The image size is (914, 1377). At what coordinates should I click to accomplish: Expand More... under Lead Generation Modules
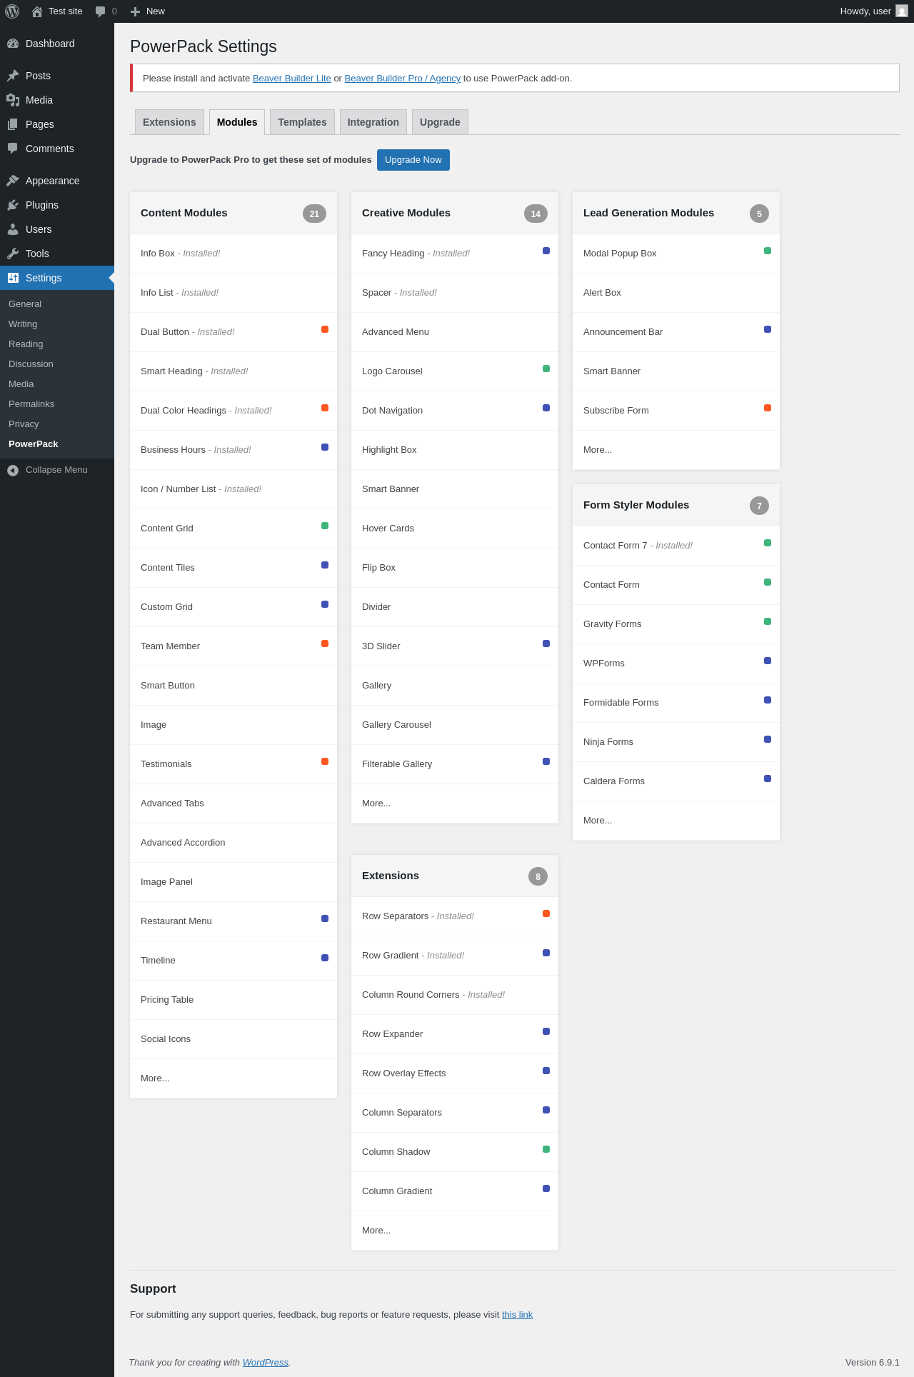[598, 450]
